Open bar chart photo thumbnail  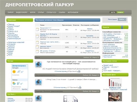click(x=115, y=82)
